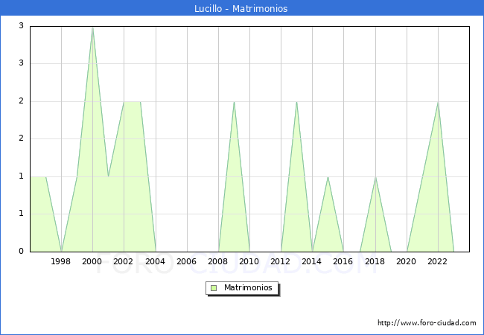Click the green Matrimonios legend swatch

[213, 288]
